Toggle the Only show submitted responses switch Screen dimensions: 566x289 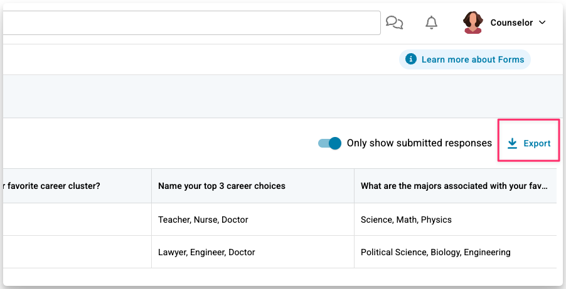pos(329,143)
